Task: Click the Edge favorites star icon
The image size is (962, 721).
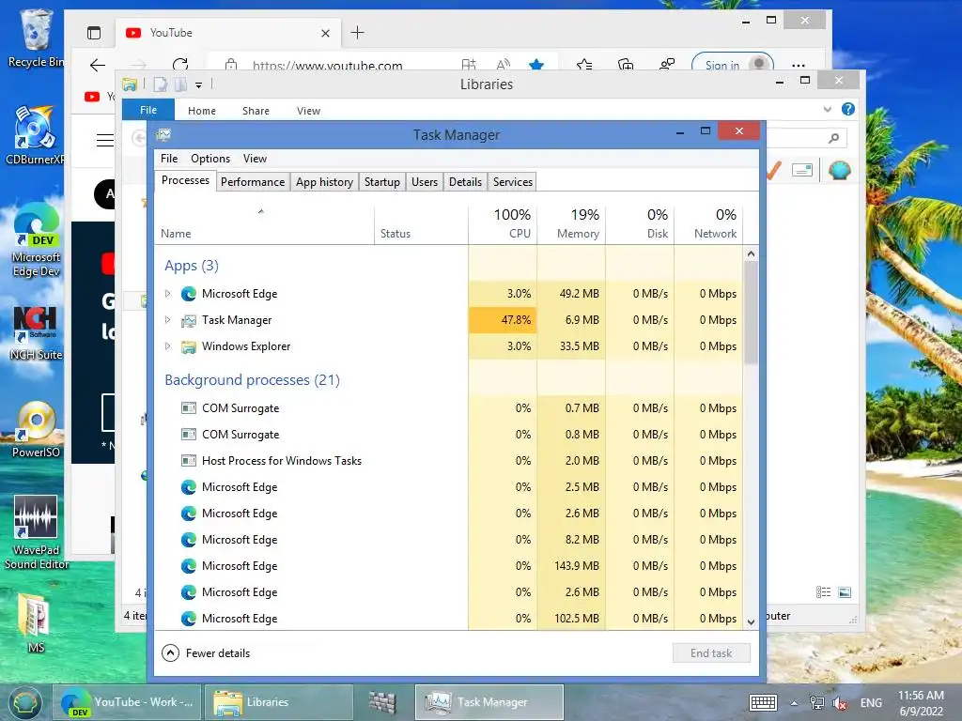Action: pyautogui.click(x=536, y=65)
